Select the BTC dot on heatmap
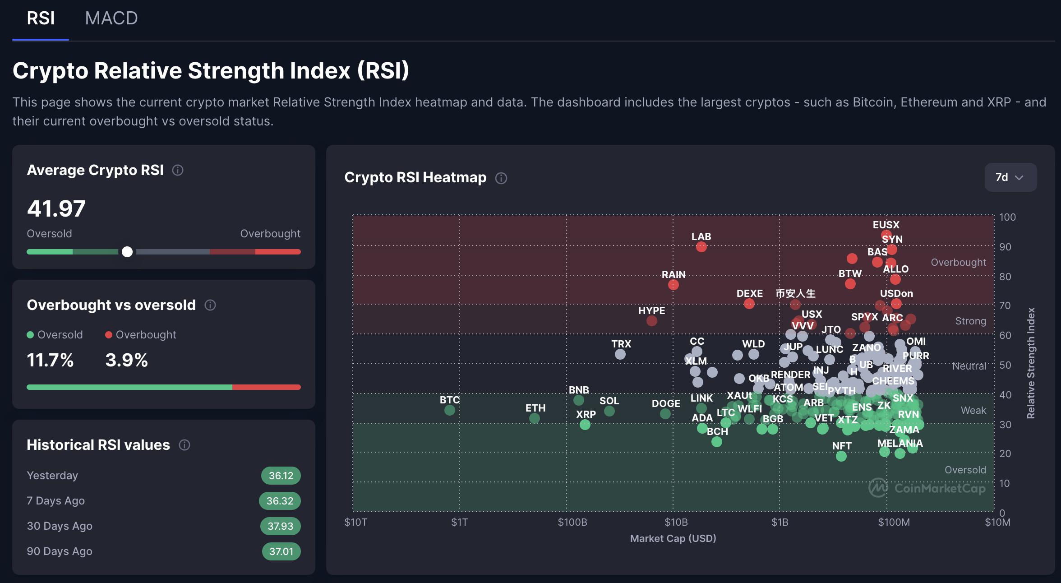 (450, 410)
